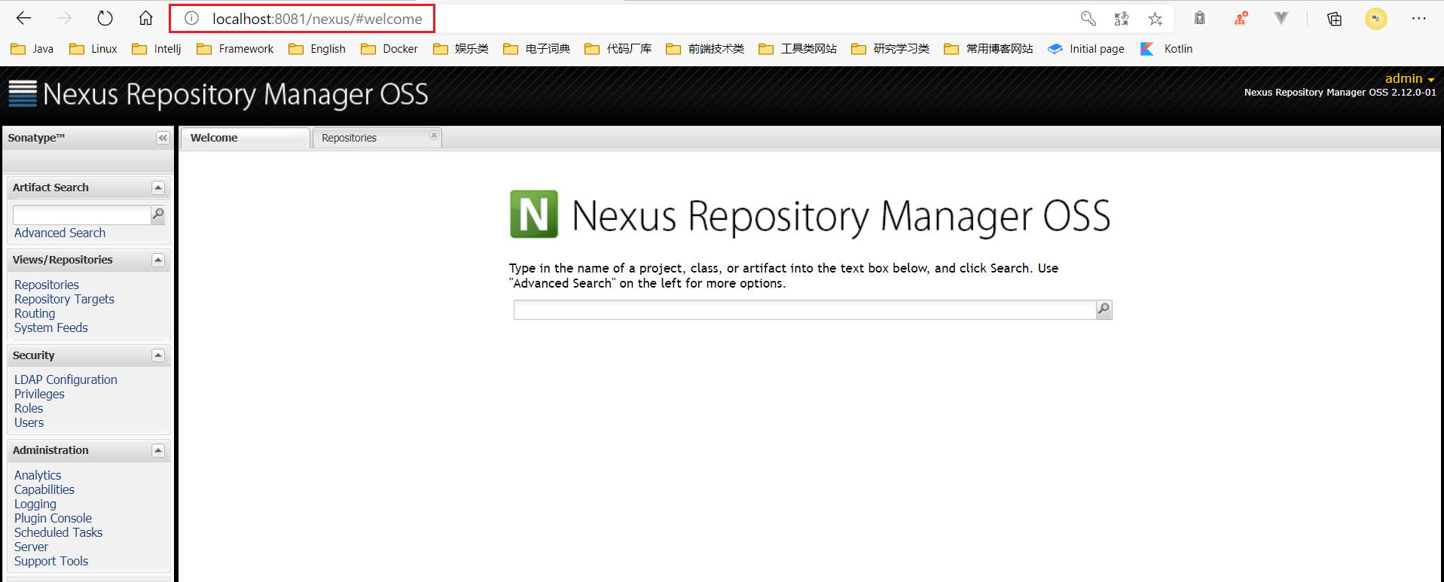Open Server link
This screenshot has height=582, width=1444.
31,547
